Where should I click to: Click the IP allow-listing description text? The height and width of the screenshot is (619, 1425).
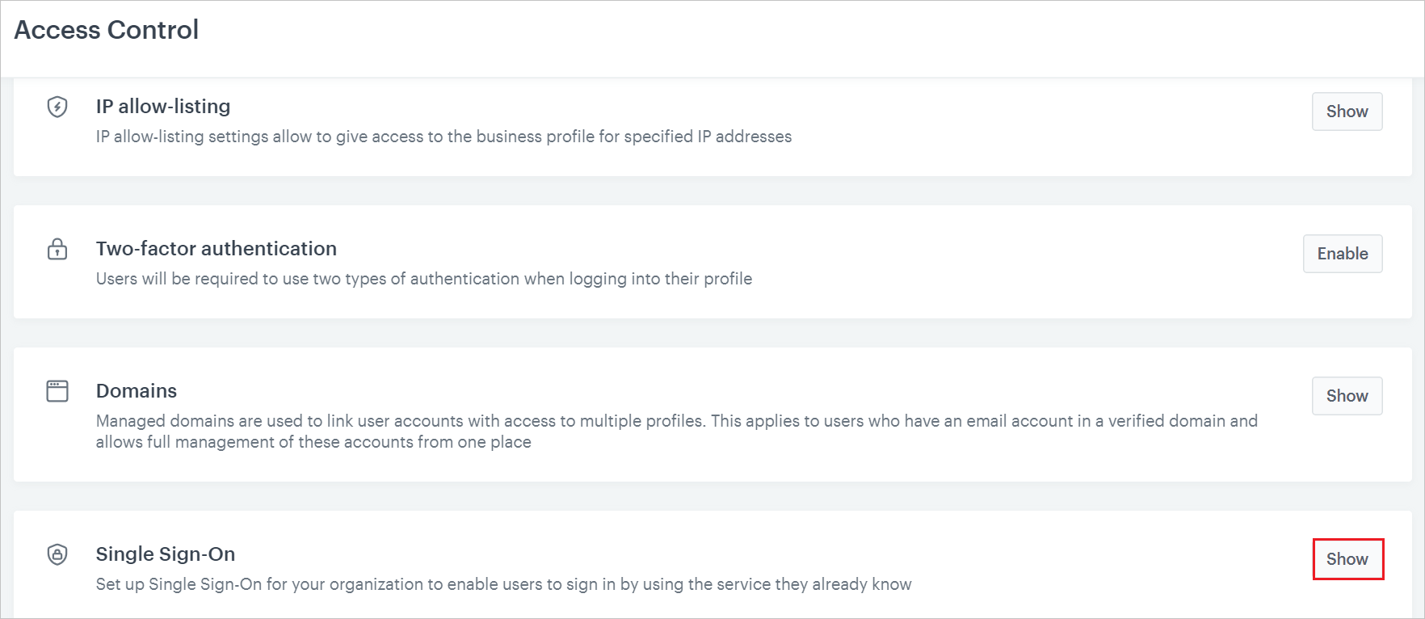coord(443,137)
